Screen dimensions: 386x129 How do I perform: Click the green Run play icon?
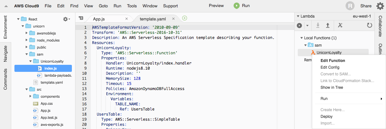click(x=237, y=5)
